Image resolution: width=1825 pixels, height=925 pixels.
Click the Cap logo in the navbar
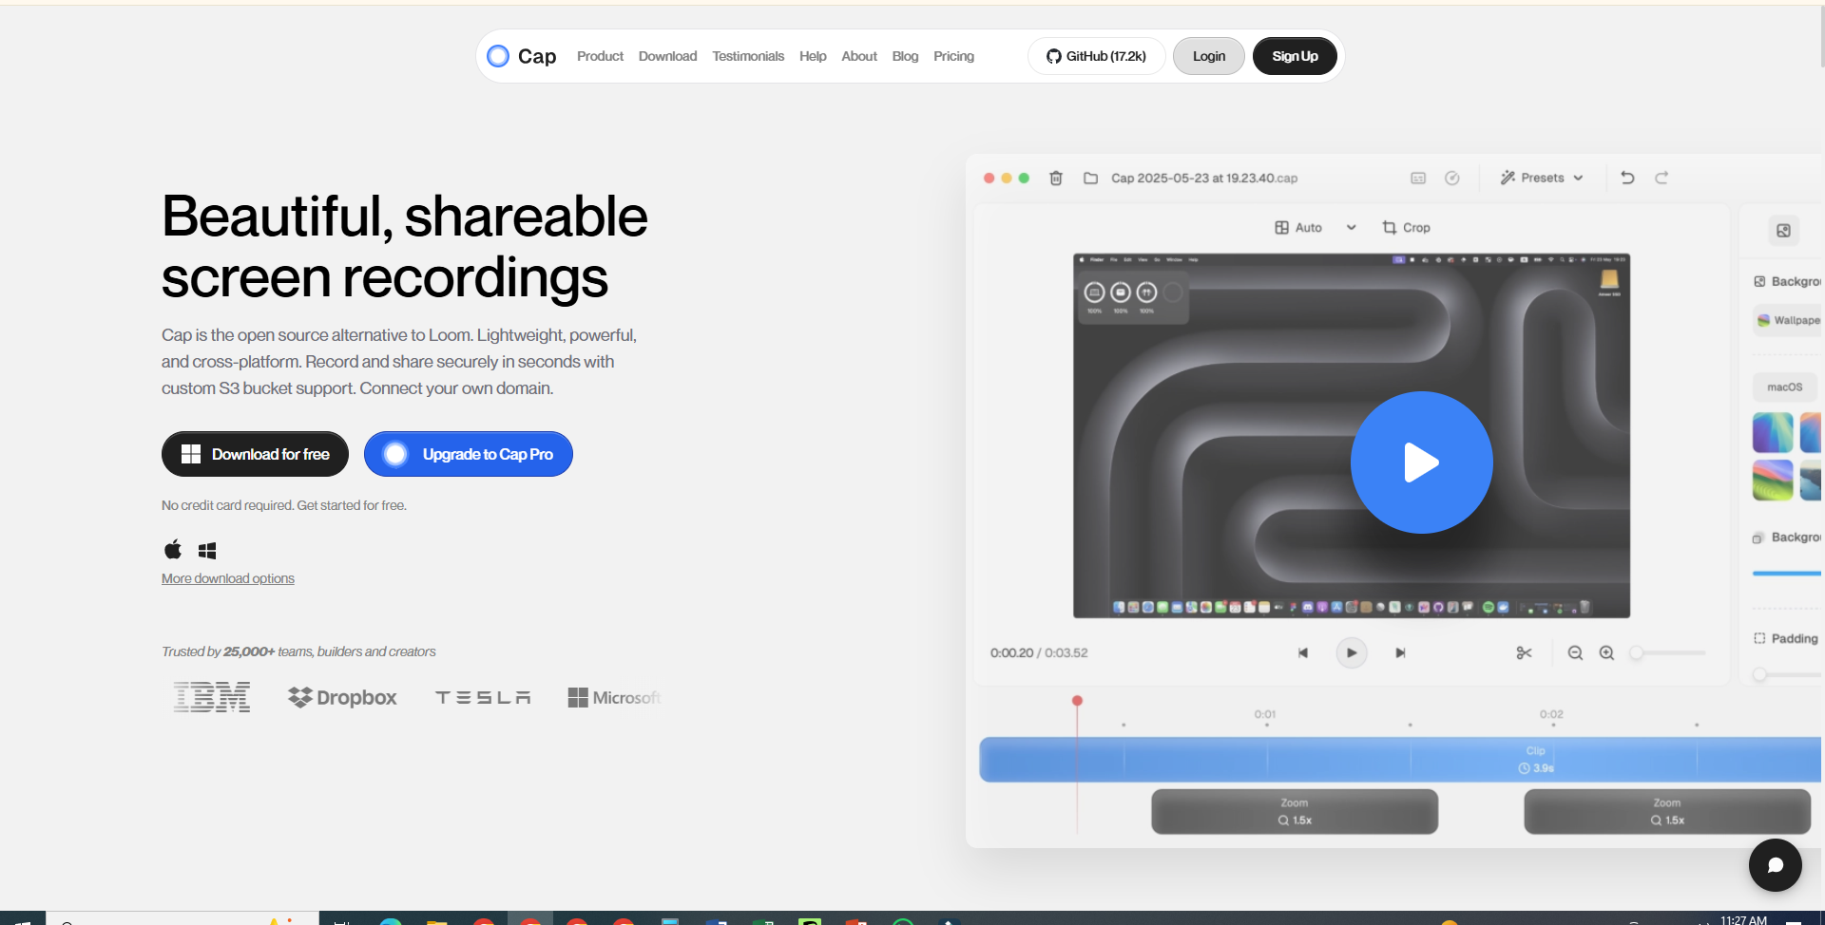pos(521,56)
